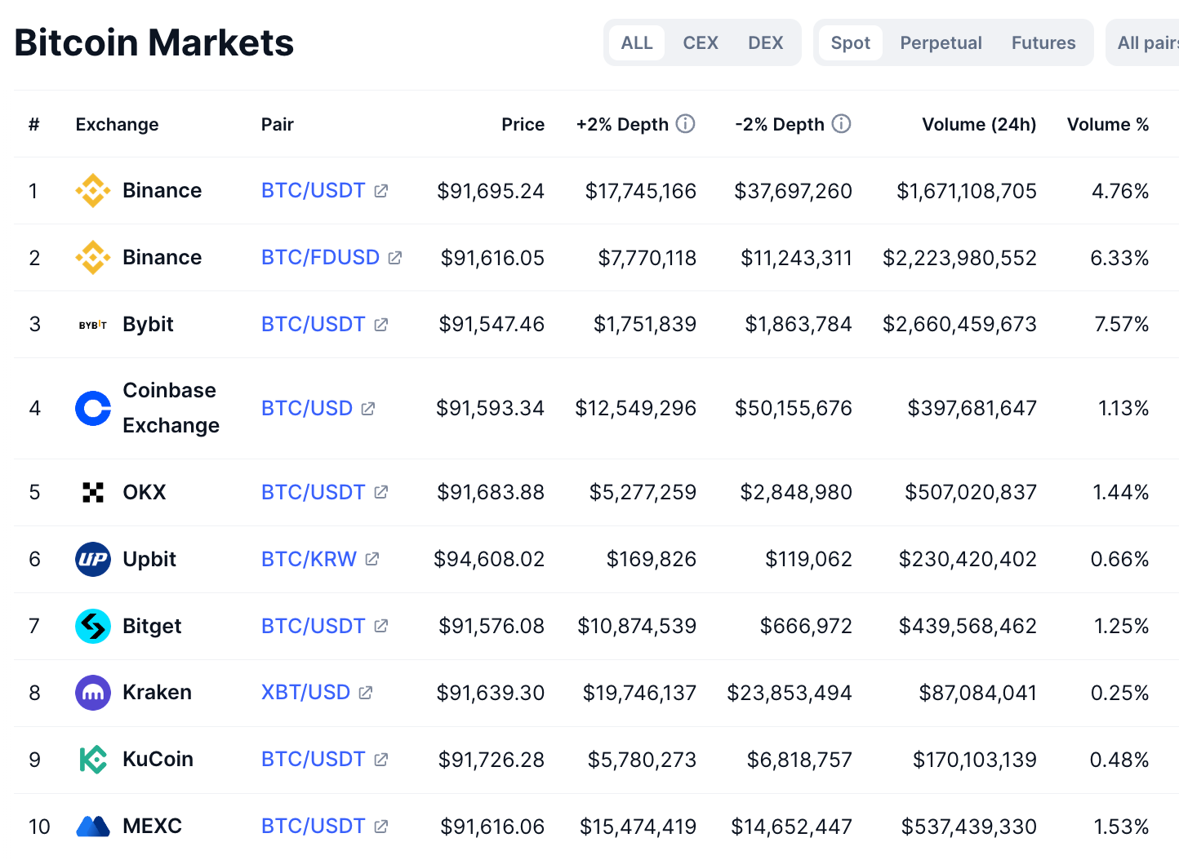This screenshot has width=1179, height=860.
Task: Select the Bybit exchange logo
Action: [92, 324]
